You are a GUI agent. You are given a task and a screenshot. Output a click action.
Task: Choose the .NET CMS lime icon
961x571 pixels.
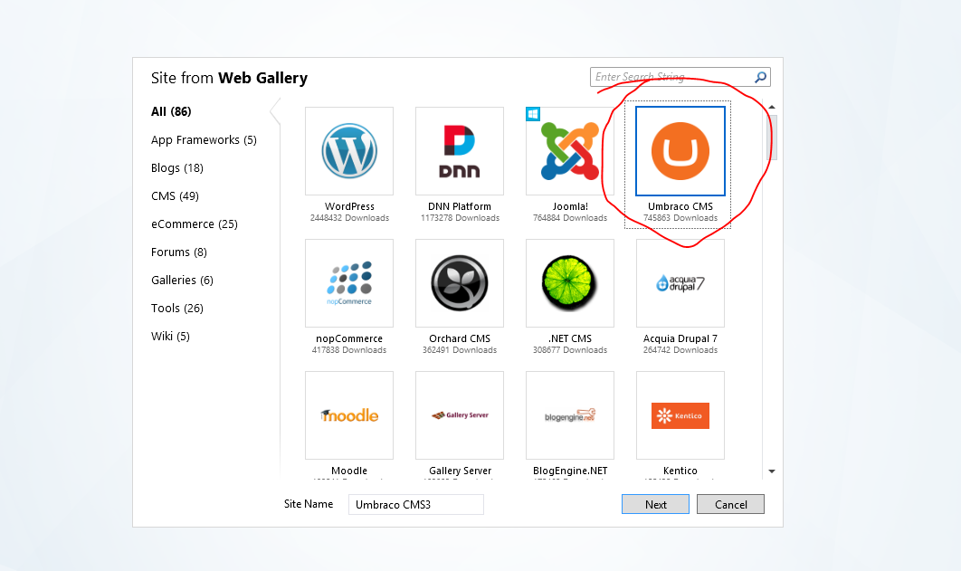(x=570, y=283)
